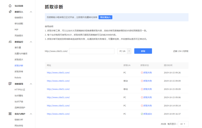
Task: Open 链接提交 in sidebar
Action: coord(19,18)
